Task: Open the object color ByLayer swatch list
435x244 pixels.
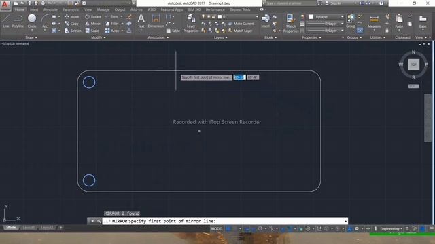Action: [x=326, y=17]
